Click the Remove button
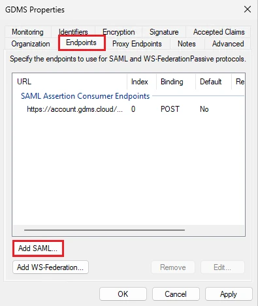Viewport: 258px width, 306px height. pos(173,267)
